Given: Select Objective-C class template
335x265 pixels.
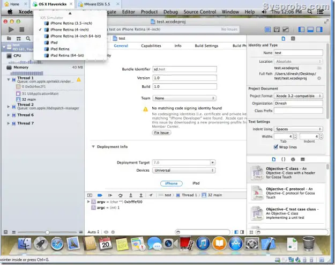Looking at the screenshot, I should (x=287, y=173).
